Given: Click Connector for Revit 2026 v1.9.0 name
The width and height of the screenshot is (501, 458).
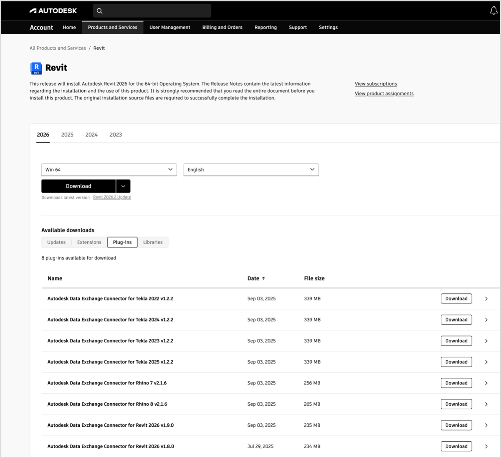Looking at the screenshot, I should 111,425.
